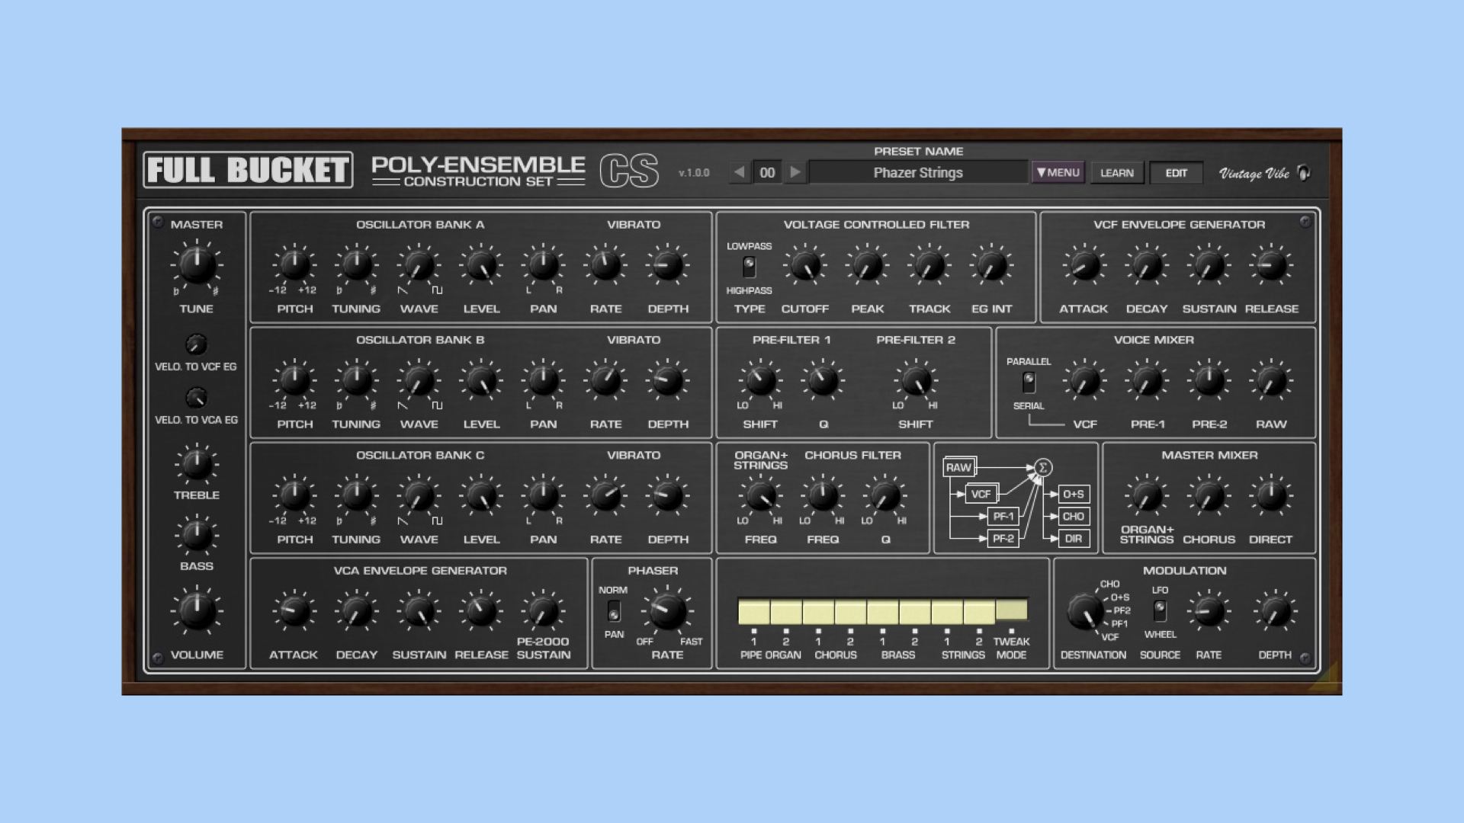The height and width of the screenshot is (823, 1464).
Task: Click the Phazer Strings preset name field
Action: [x=918, y=172]
